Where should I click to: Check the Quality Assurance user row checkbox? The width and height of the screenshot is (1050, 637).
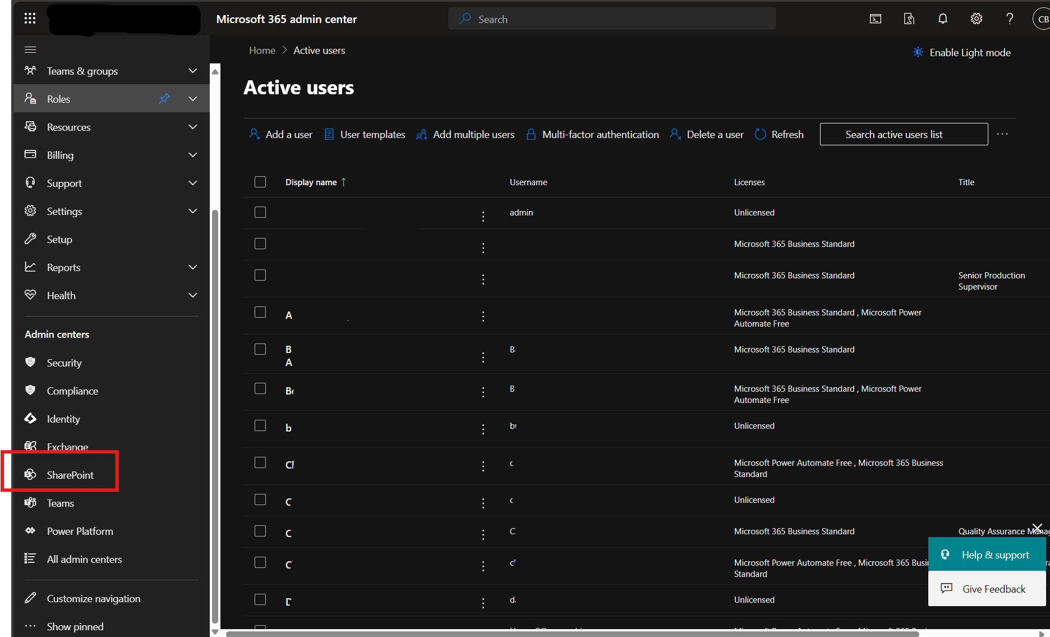pos(260,531)
